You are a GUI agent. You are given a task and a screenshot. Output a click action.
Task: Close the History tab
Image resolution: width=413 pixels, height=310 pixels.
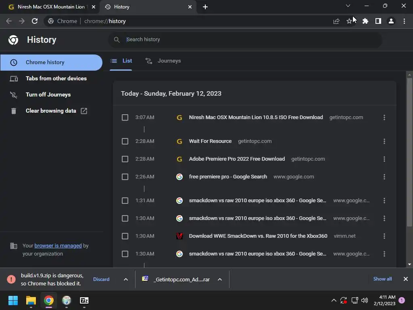click(190, 7)
